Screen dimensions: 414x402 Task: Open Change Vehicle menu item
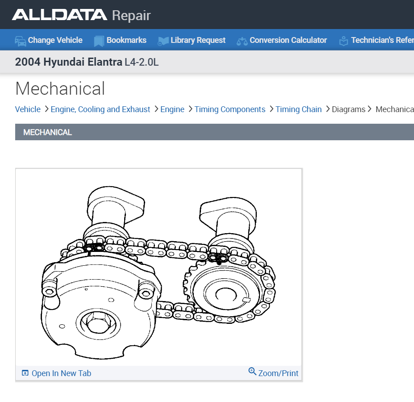click(x=55, y=40)
